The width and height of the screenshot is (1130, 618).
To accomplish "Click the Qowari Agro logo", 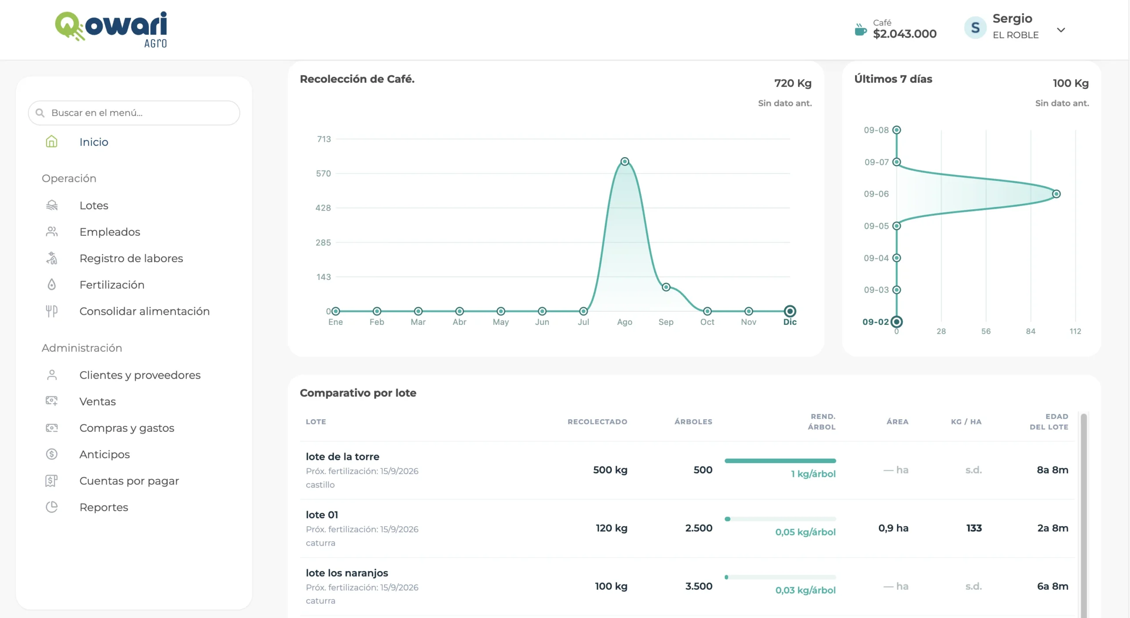I will (111, 29).
